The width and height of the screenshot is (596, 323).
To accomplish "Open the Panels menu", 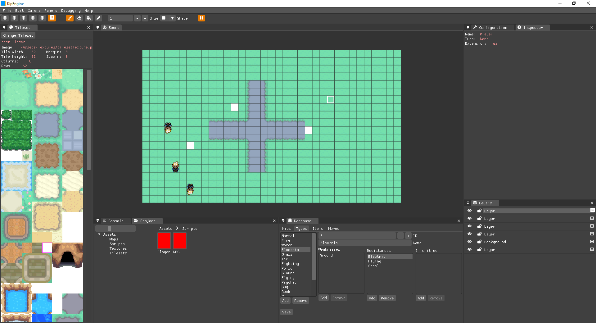I will click(x=51, y=11).
